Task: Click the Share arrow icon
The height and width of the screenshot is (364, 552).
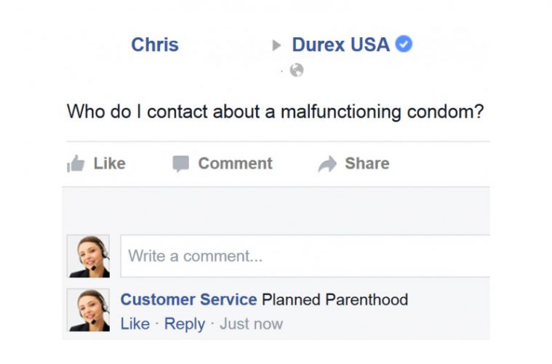Action: click(327, 164)
